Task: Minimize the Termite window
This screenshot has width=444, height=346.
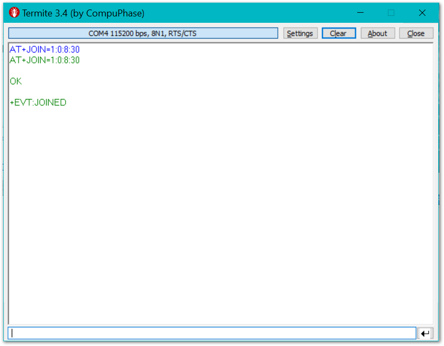Action: click(360, 13)
